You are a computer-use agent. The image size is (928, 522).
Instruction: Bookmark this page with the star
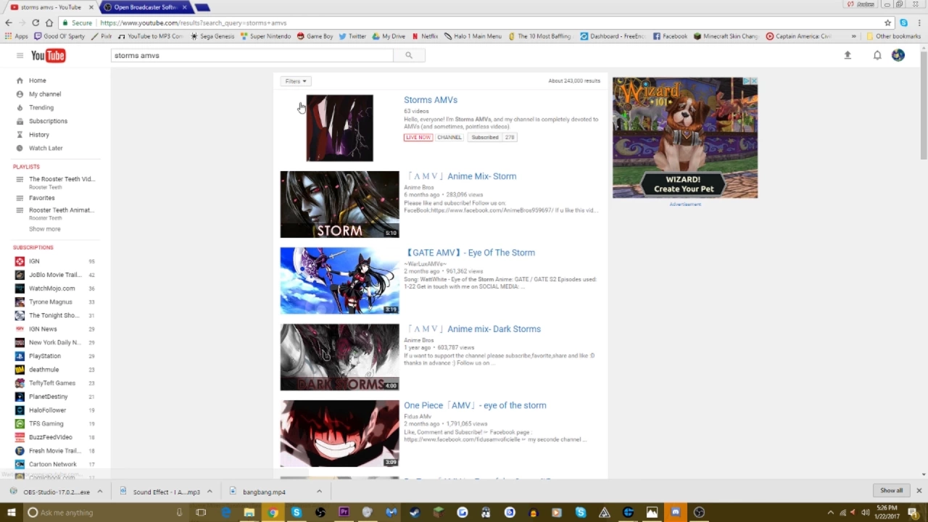click(x=888, y=22)
